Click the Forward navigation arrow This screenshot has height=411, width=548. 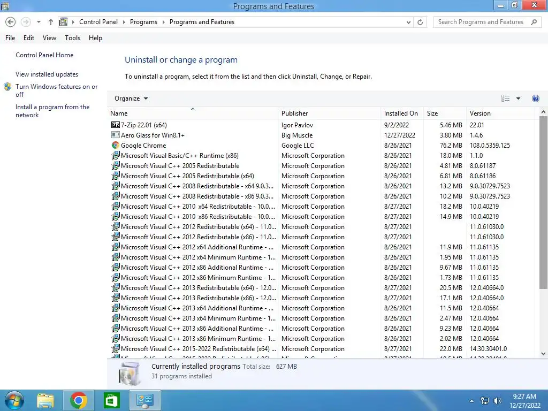click(26, 22)
